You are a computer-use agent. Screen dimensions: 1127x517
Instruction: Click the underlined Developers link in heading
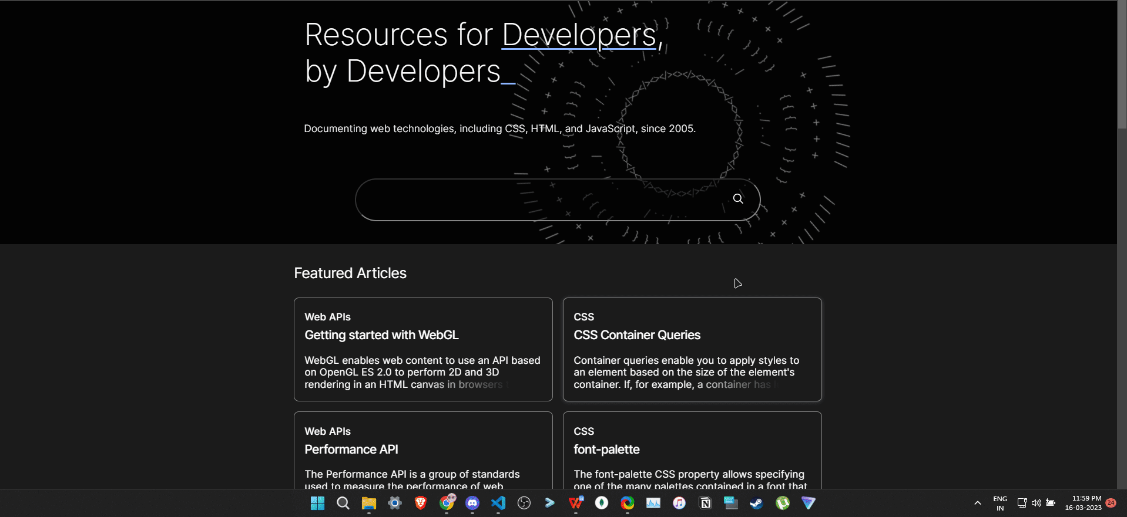pyautogui.click(x=579, y=35)
